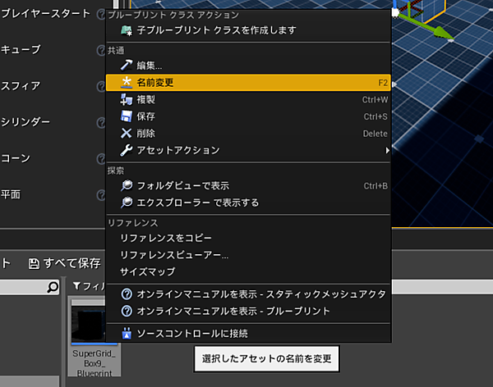
Task: Open the フィルタ dropdown in content browser
Action: pyautogui.click(x=85, y=286)
